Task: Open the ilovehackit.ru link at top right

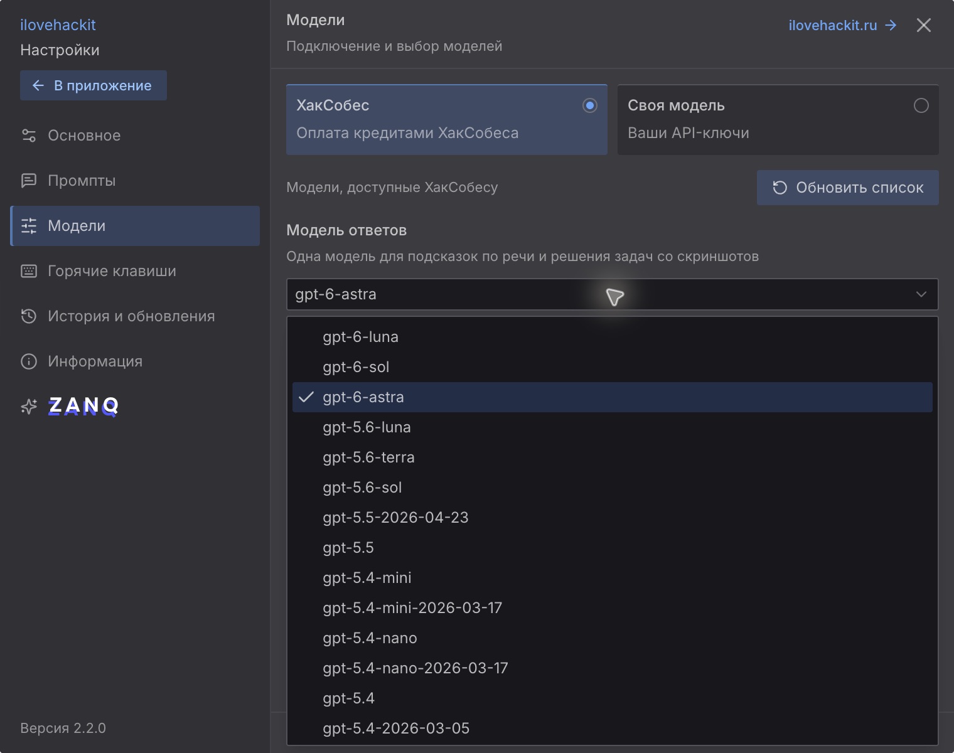Action: coord(842,25)
